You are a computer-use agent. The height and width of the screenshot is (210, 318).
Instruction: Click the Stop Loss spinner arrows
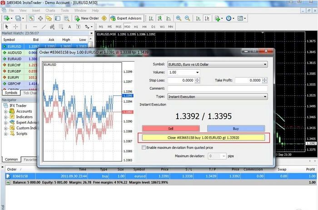[197, 80]
